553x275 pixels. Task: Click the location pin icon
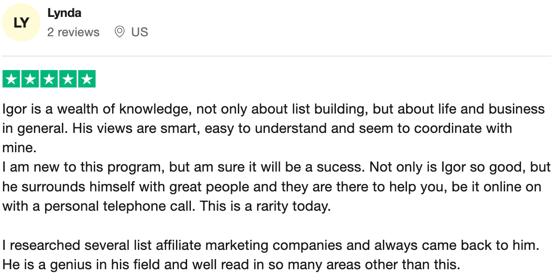point(119,32)
